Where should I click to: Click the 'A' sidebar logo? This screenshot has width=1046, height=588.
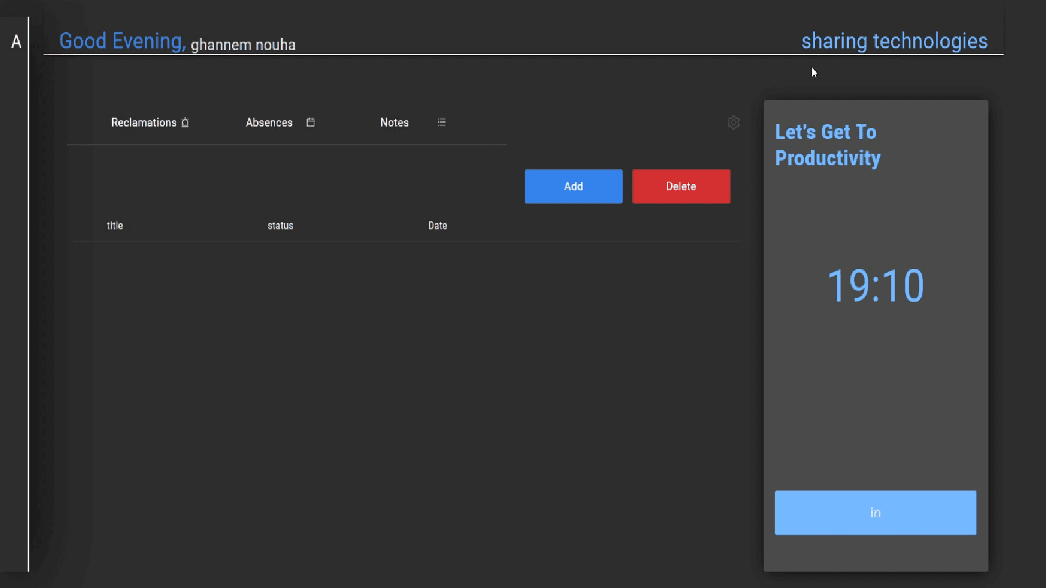tap(16, 41)
